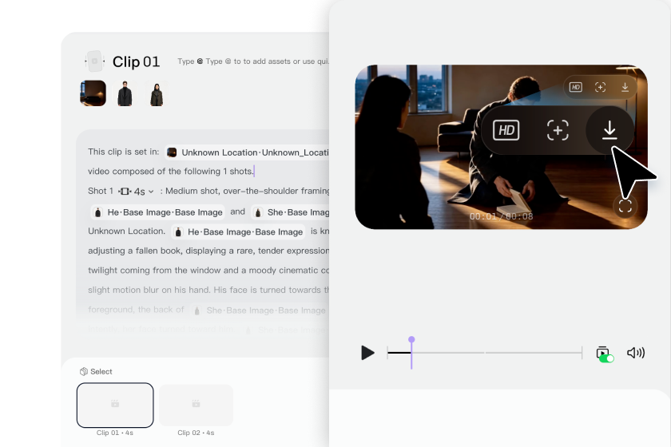
Task: Click the large frame capture plus icon
Action: coord(558,130)
